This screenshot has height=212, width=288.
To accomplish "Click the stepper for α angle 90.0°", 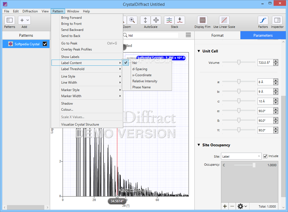I will point(276,111).
